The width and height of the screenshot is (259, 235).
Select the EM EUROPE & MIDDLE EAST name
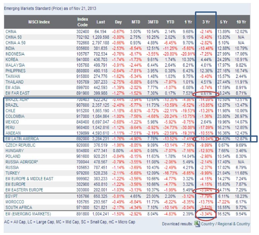30,179
